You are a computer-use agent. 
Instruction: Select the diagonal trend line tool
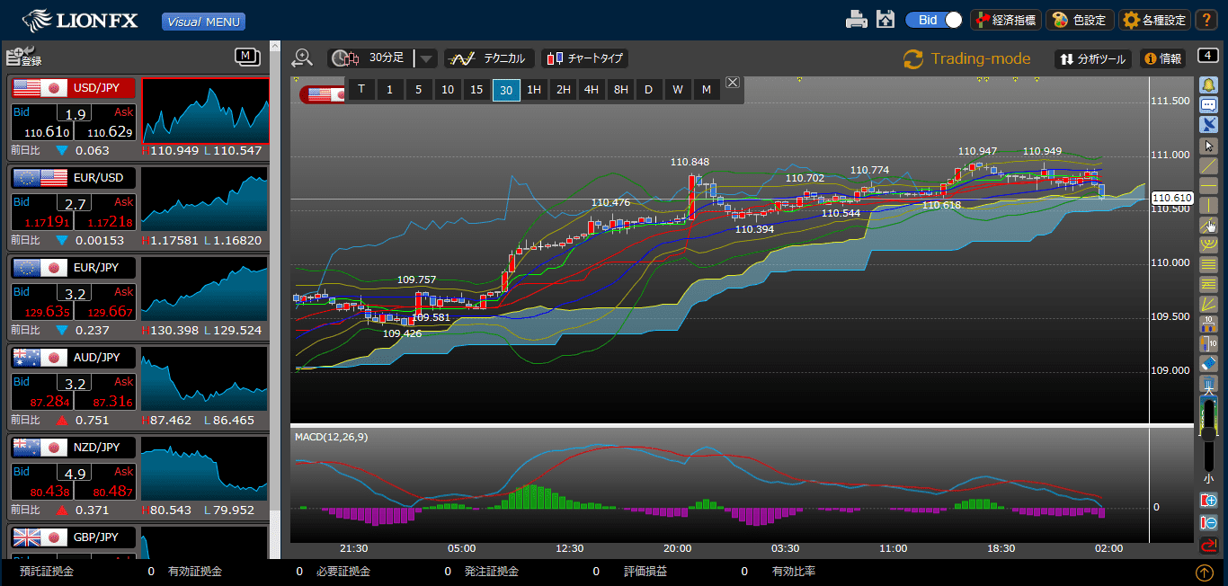[x=1208, y=165]
